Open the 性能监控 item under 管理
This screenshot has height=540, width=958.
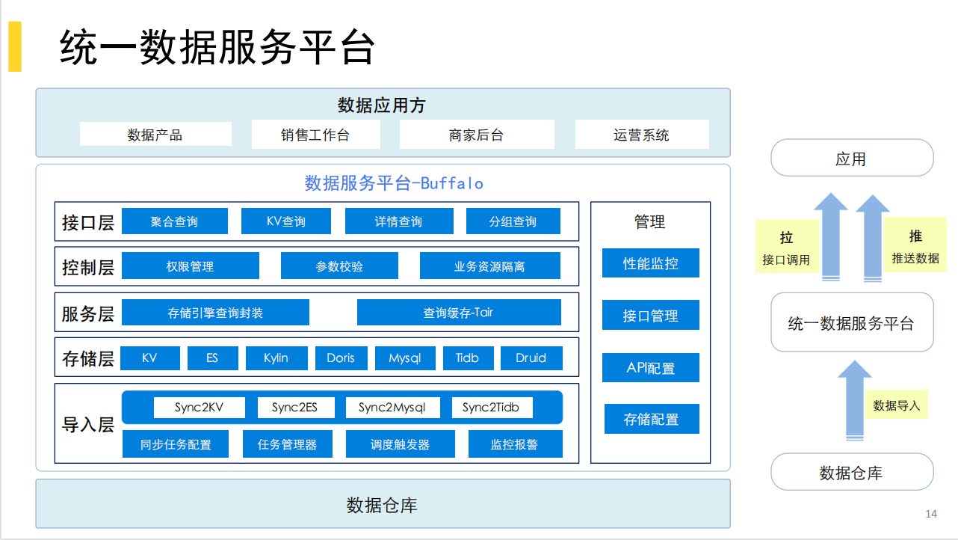(651, 263)
